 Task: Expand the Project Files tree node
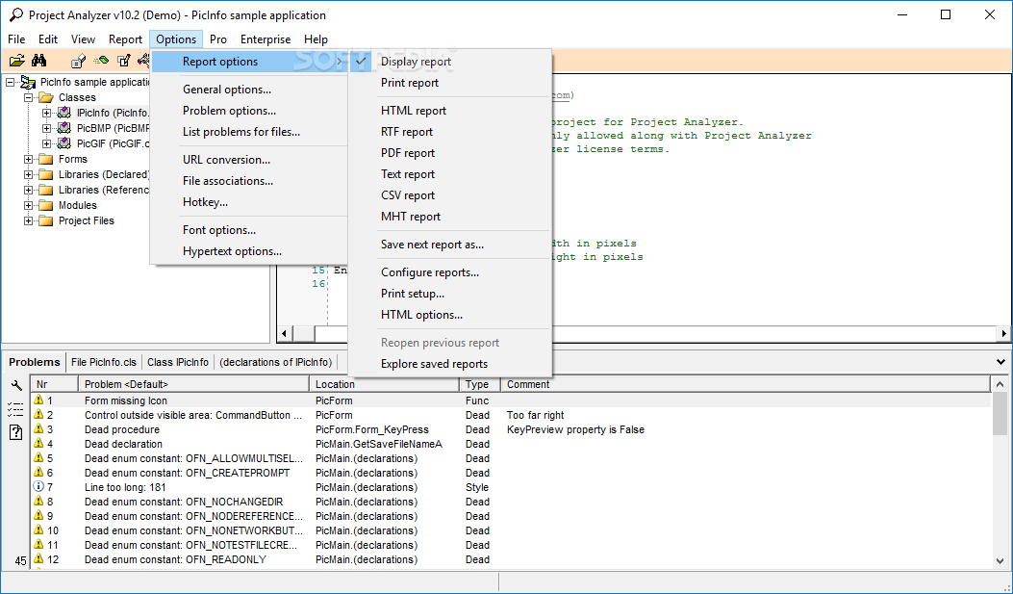point(29,221)
